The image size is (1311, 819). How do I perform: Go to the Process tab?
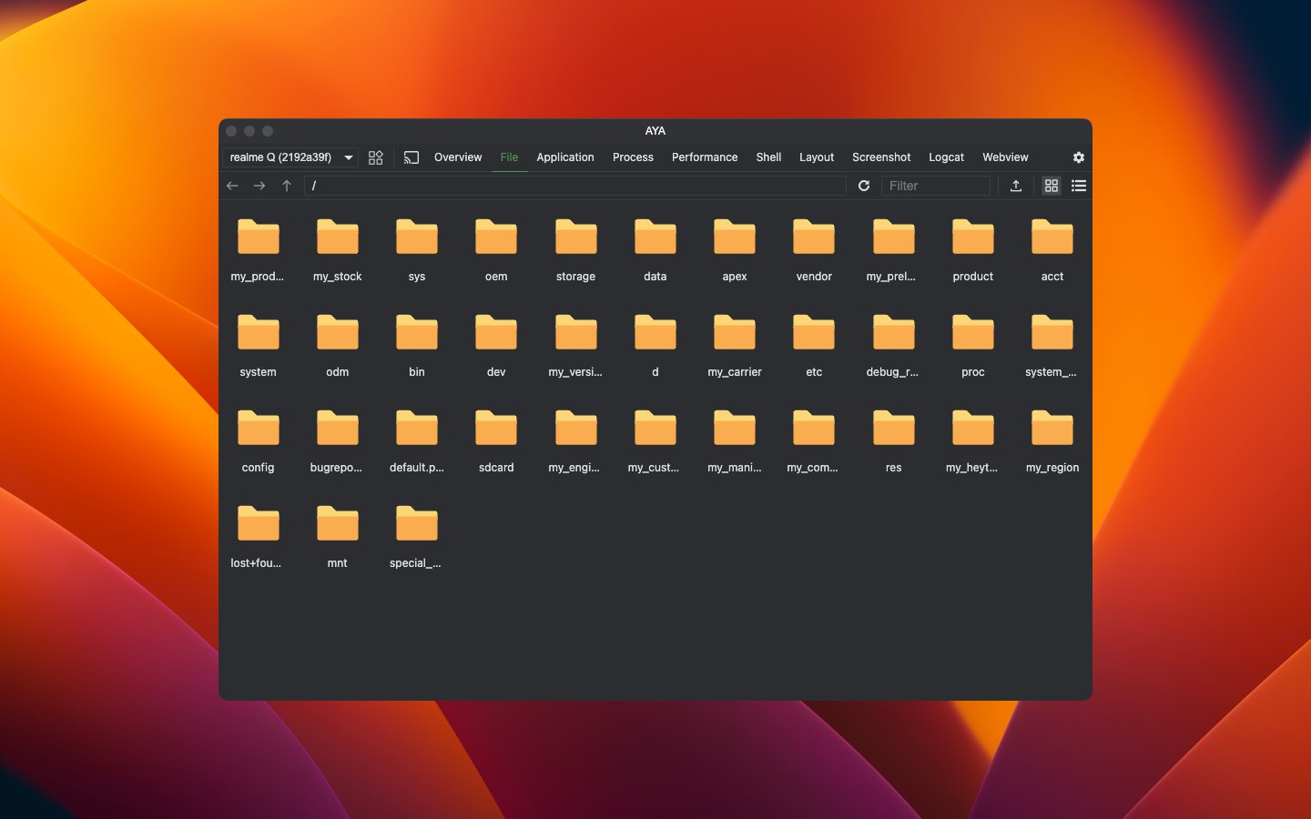coord(633,157)
